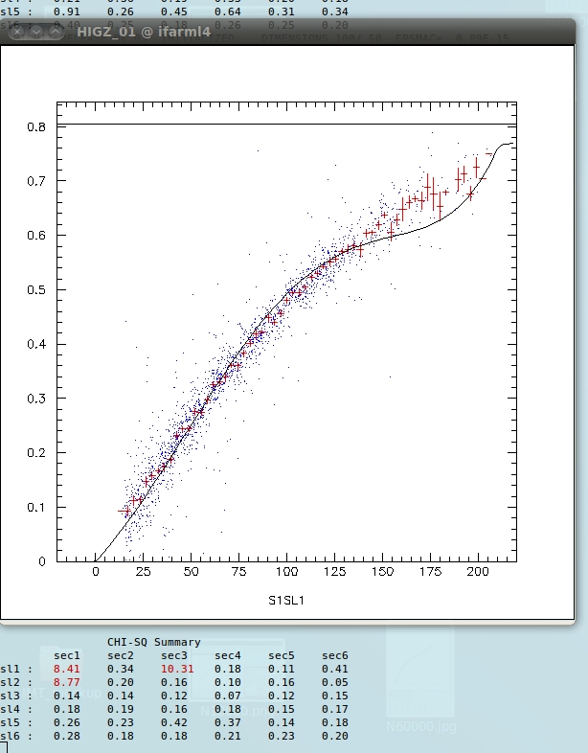Minimize the HIGZ_01 plot window

pyautogui.click(x=36, y=32)
